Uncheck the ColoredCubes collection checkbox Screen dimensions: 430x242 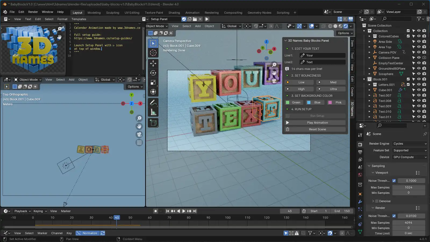(408, 36)
